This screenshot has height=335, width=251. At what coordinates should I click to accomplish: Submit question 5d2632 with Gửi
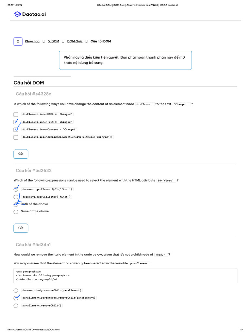click(21, 228)
